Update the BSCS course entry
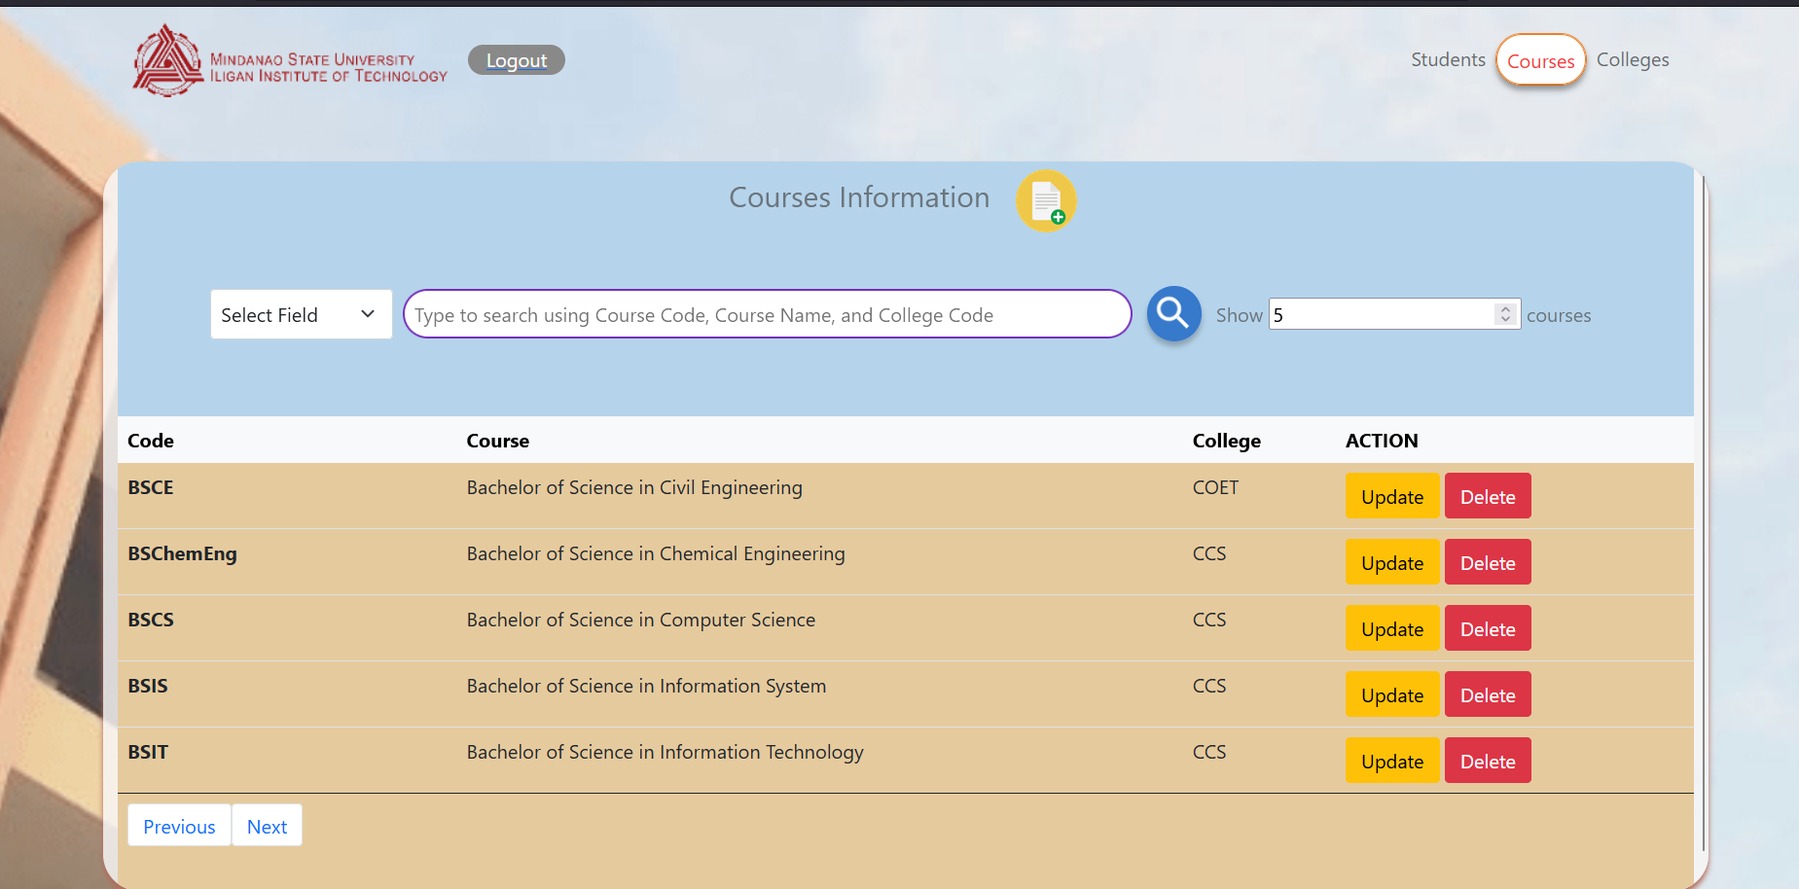 point(1392,627)
